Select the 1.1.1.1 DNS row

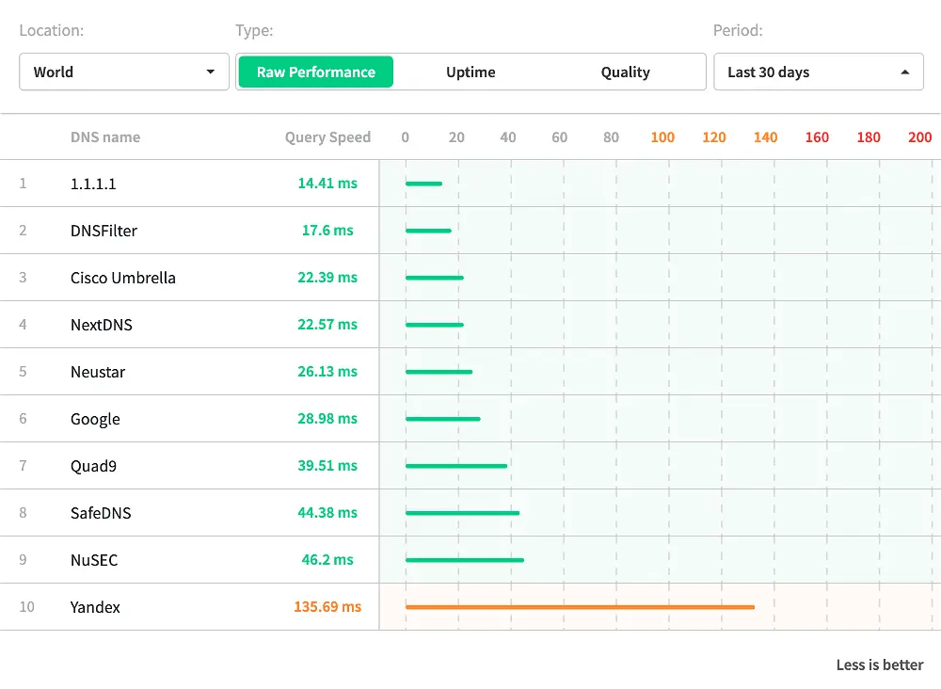pos(93,184)
